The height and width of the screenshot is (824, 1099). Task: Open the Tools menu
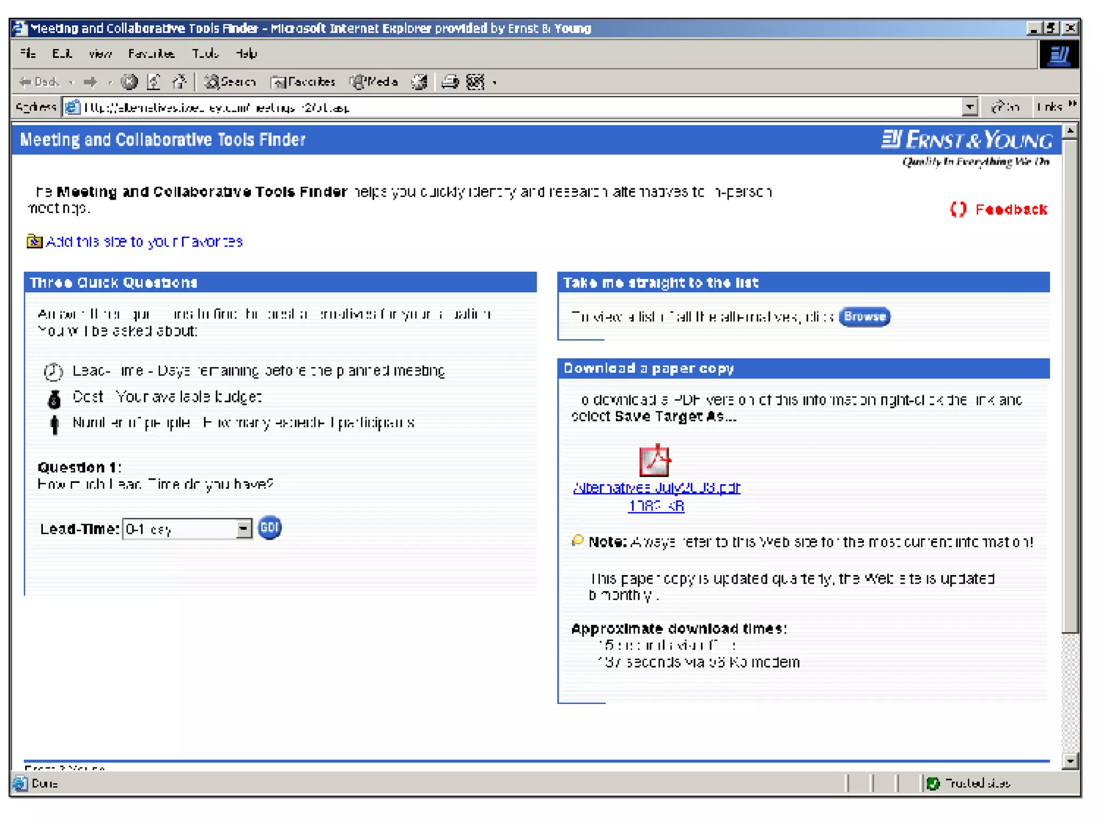pyautogui.click(x=205, y=54)
